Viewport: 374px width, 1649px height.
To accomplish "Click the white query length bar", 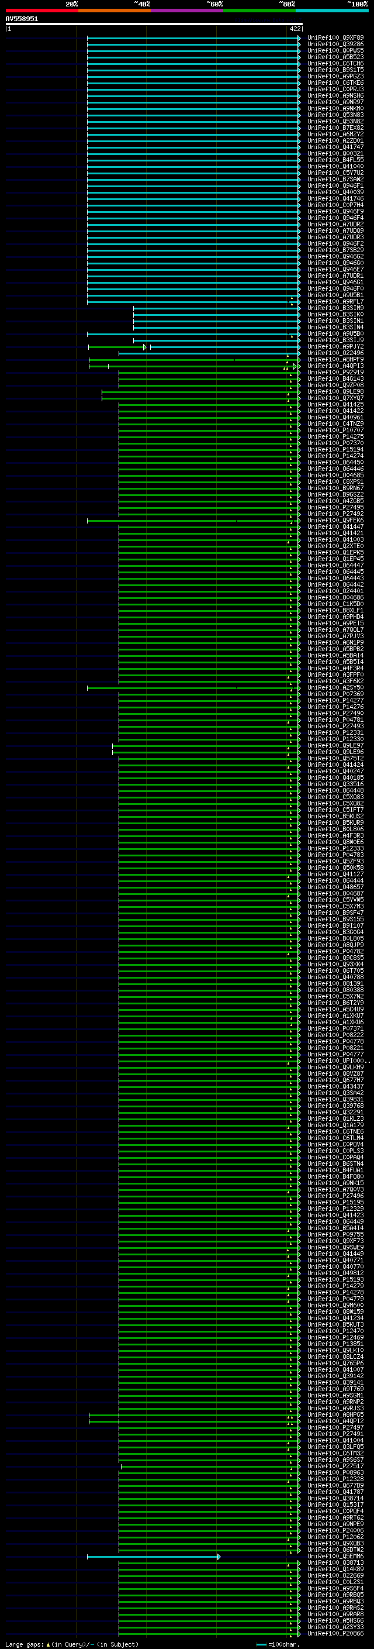I will click(x=154, y=23).
